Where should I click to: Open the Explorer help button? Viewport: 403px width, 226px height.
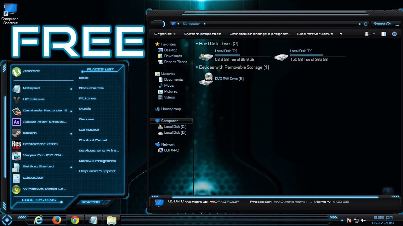pyautogui.click(x=394, y=34)
